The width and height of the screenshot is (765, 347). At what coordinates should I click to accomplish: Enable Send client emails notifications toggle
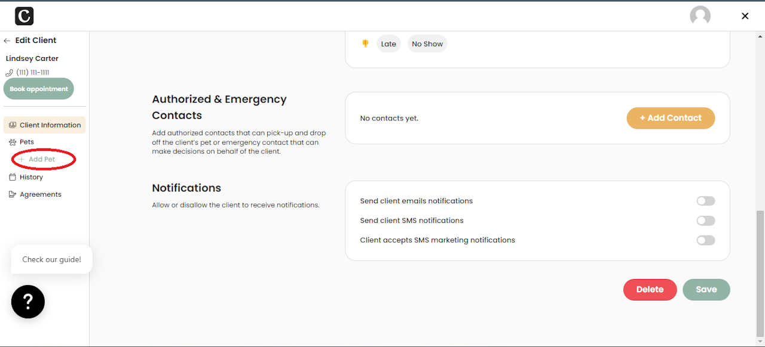pos(705,201)
